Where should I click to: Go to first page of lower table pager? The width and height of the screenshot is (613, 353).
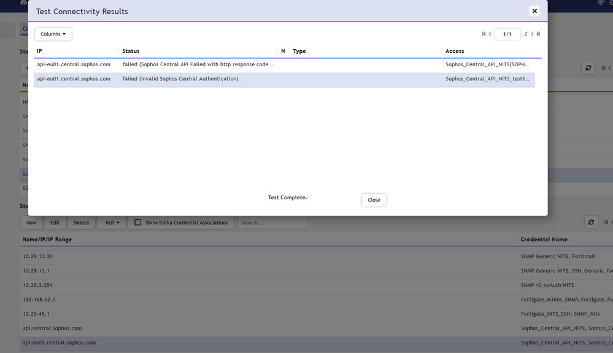(x=606, y=222)
